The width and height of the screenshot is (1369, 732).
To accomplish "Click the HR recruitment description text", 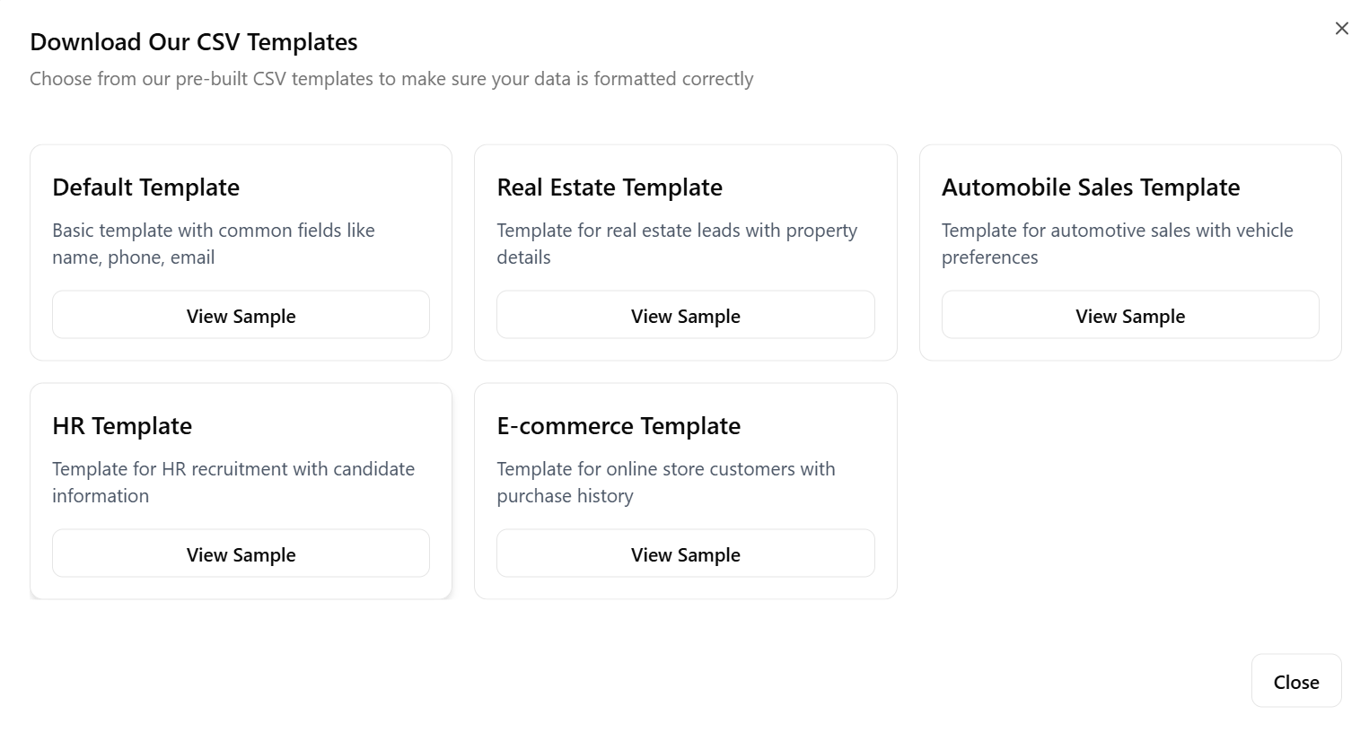I will (x=233, y=483).
